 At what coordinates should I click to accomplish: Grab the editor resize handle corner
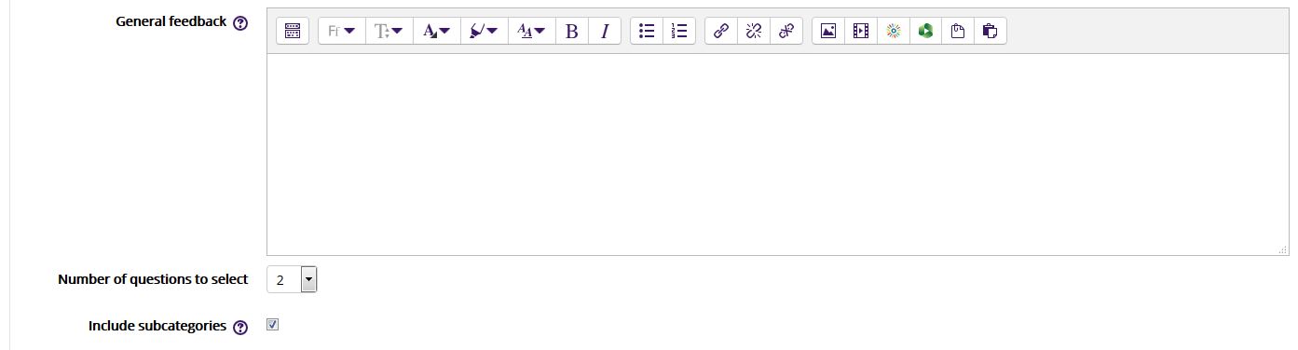[1283, 249]
